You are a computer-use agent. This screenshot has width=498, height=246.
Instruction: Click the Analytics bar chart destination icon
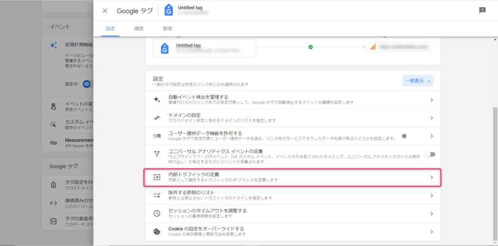pos(373,47)
